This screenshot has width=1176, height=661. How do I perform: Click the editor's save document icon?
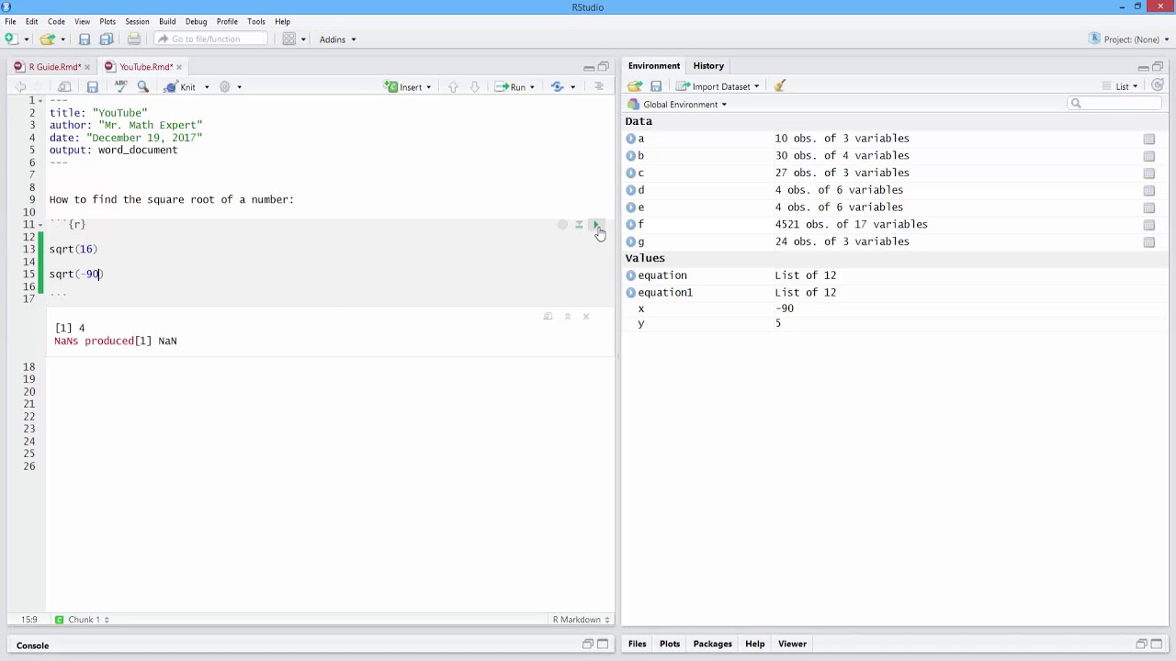[92, 86]
